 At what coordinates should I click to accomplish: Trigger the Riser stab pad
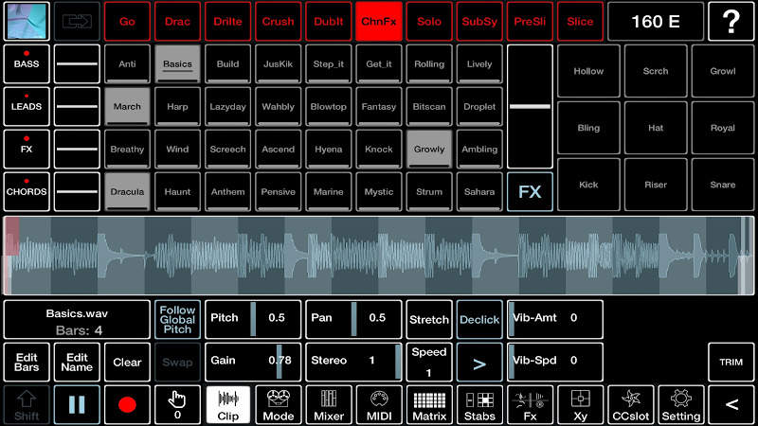click(656, 185)
